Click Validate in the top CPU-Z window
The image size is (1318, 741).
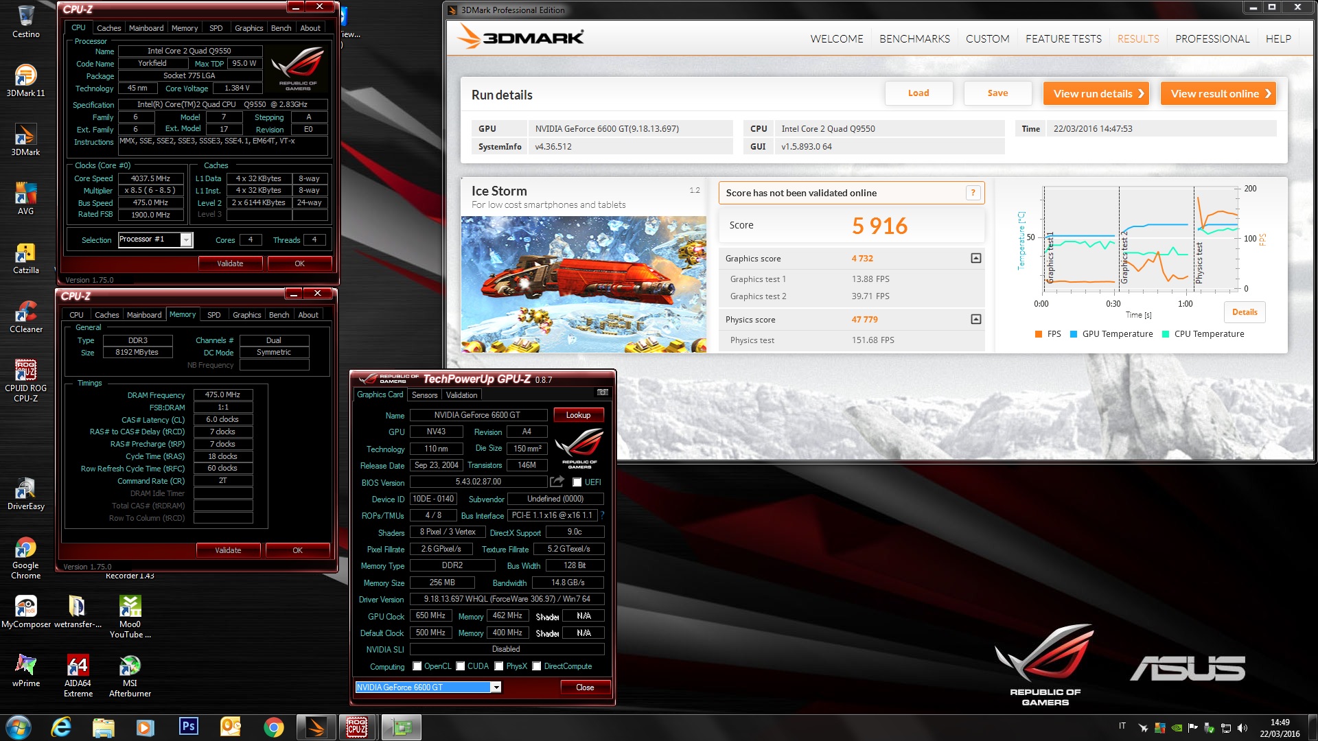(230, 263)
